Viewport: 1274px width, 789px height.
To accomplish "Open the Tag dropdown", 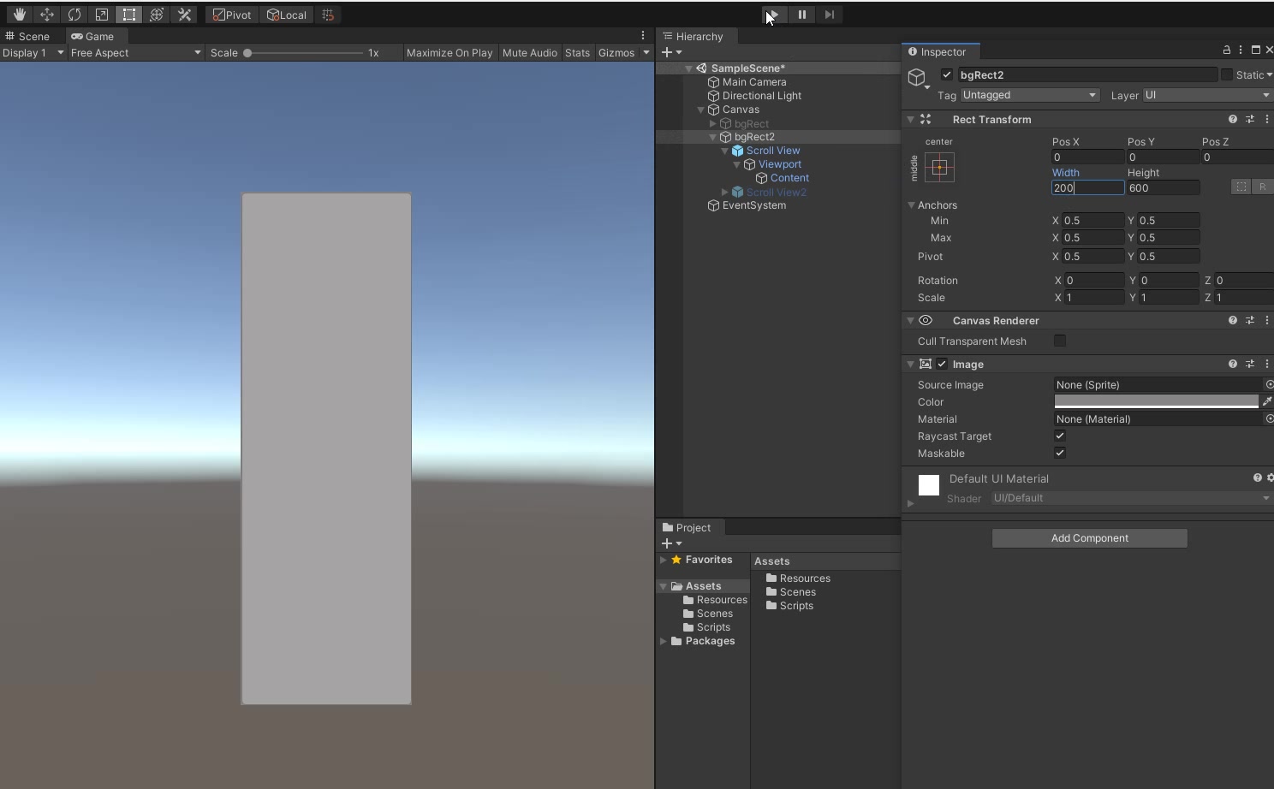I will pos(1029,95).
